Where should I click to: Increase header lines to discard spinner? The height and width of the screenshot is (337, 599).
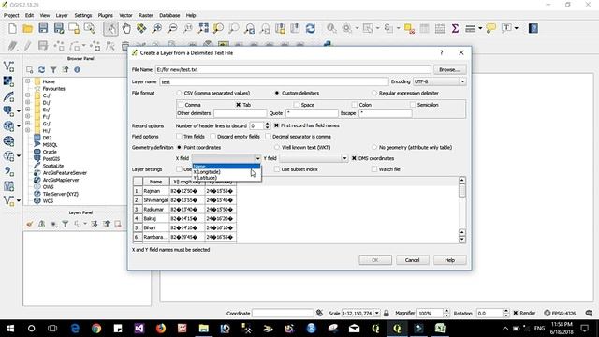click(267, 124)
